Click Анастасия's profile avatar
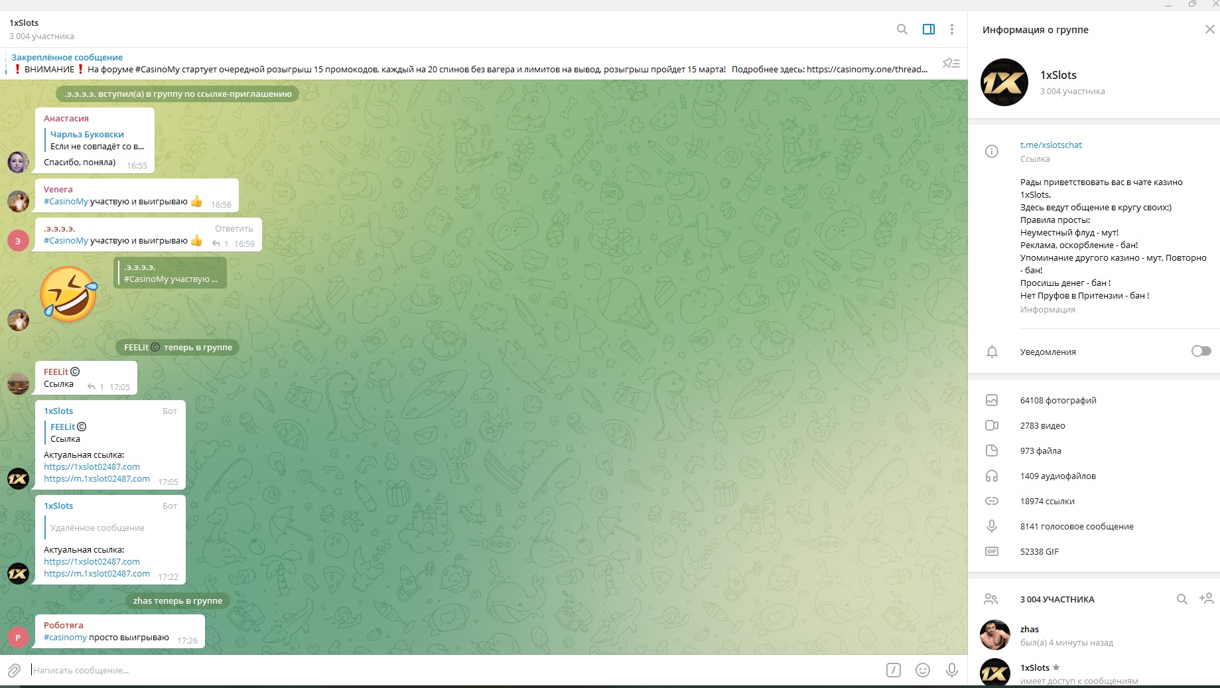1220x688 pixels. click(18, 162)
